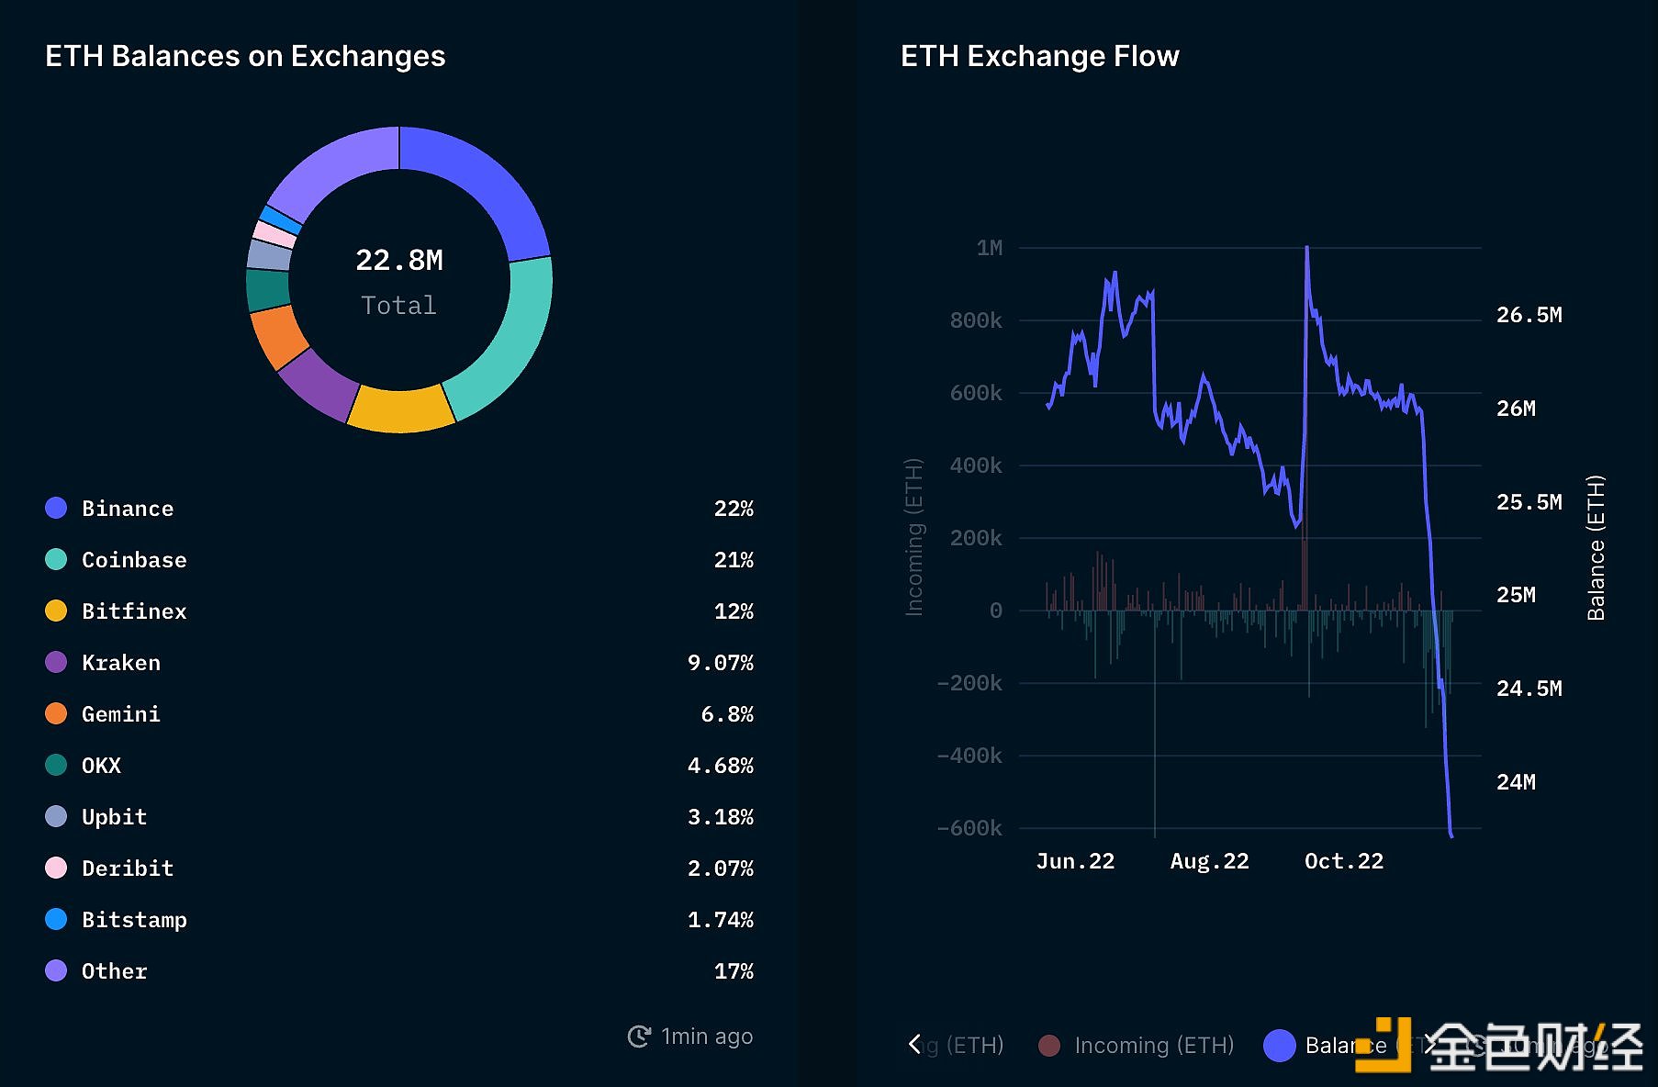Click the Deribit pink legend dot

pos(56,868)
